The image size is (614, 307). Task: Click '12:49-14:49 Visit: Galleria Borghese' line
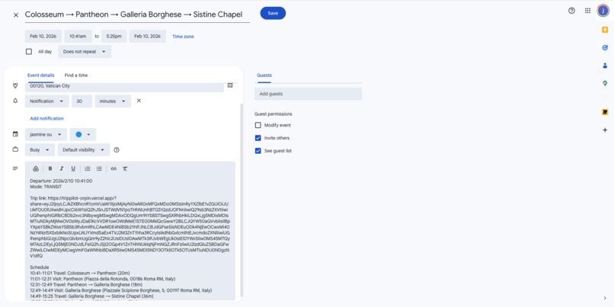click(x=120, y=290)
